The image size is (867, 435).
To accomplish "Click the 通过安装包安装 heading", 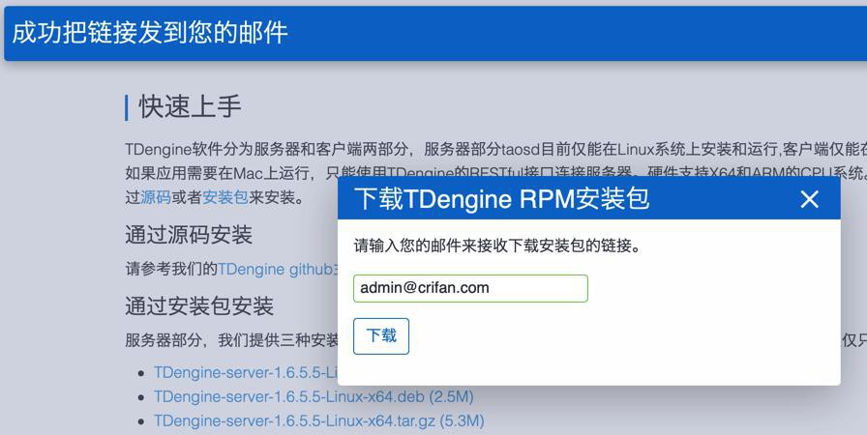I will [x=199, y=305].
